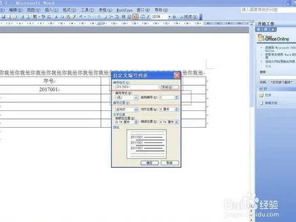Click the task pane Home icon
The width and height of the screenshot is (296, 222).
tap(273, 30)
